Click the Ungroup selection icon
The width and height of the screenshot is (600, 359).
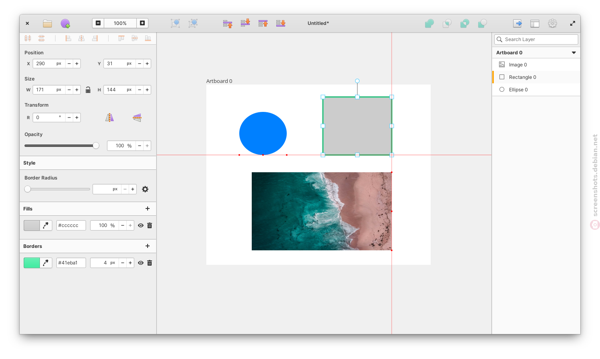click(x=193, y=23)
